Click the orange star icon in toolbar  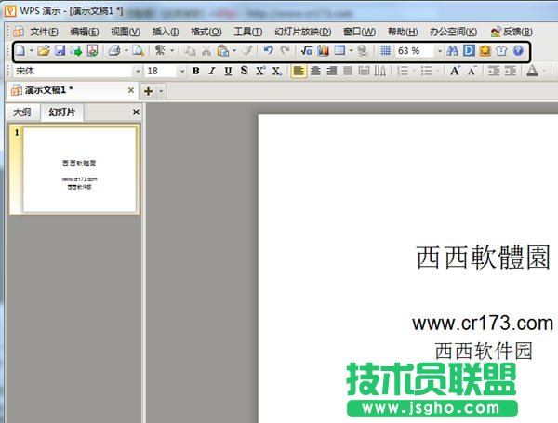point(485,51)
